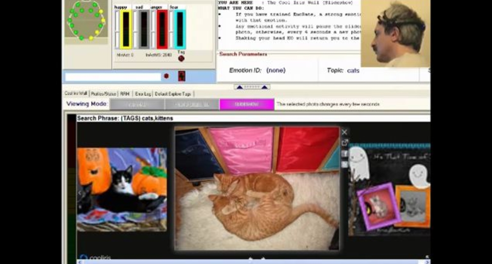Click the EEG electrode head map
492x264 pixels.
pos(85,21)
